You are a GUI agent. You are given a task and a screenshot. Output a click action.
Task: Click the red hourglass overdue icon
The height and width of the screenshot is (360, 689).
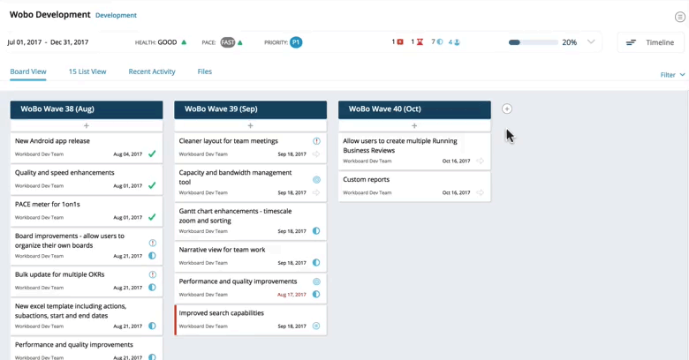point(420,42)
